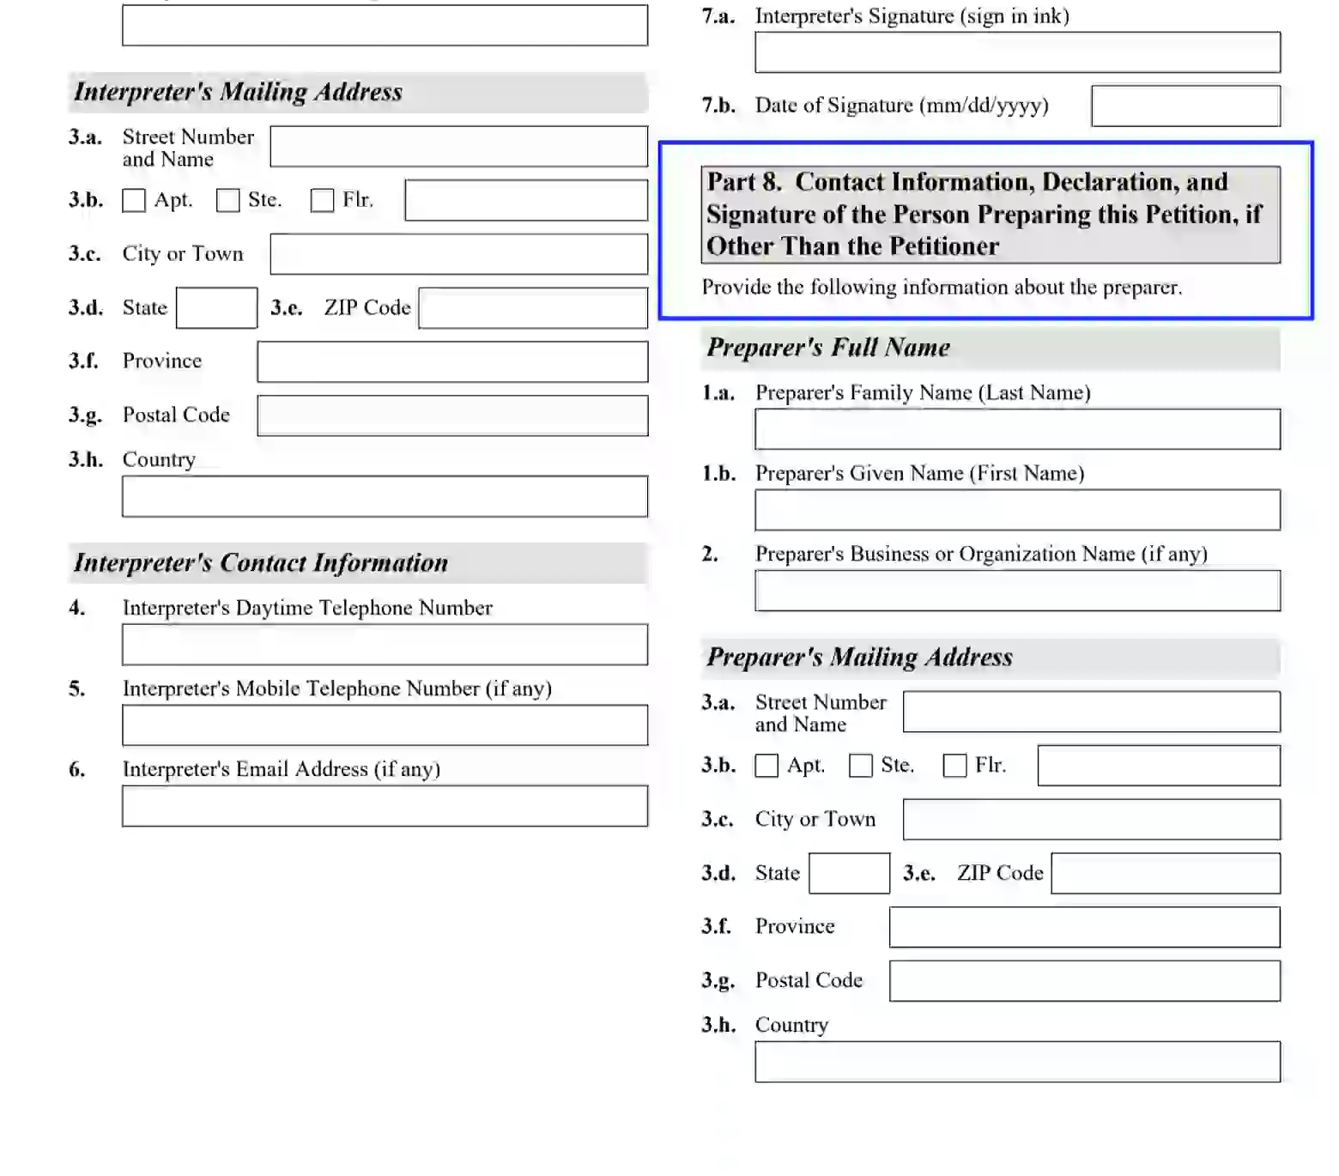Check the Flr. box under Interpreter's Mailing Address
Image resolution: width=1339 pixels, height=1176 pixels.
pyautogui.click(x=322, y=200)
